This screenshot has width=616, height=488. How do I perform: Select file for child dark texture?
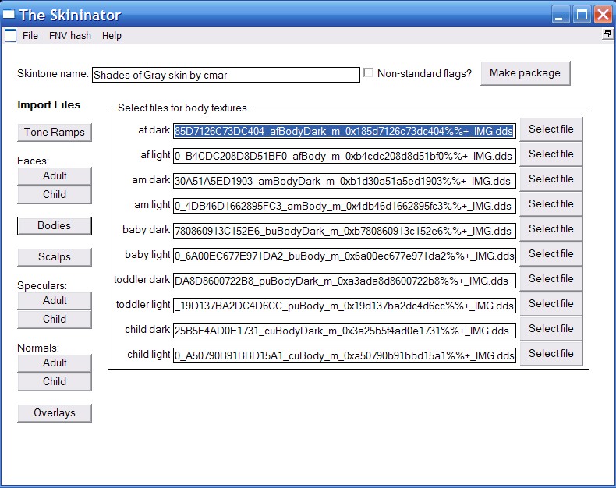point(551,329)
